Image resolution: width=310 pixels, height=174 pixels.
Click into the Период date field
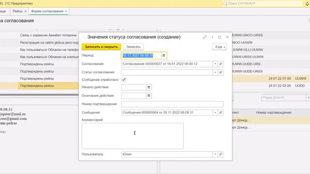point(141,56)
